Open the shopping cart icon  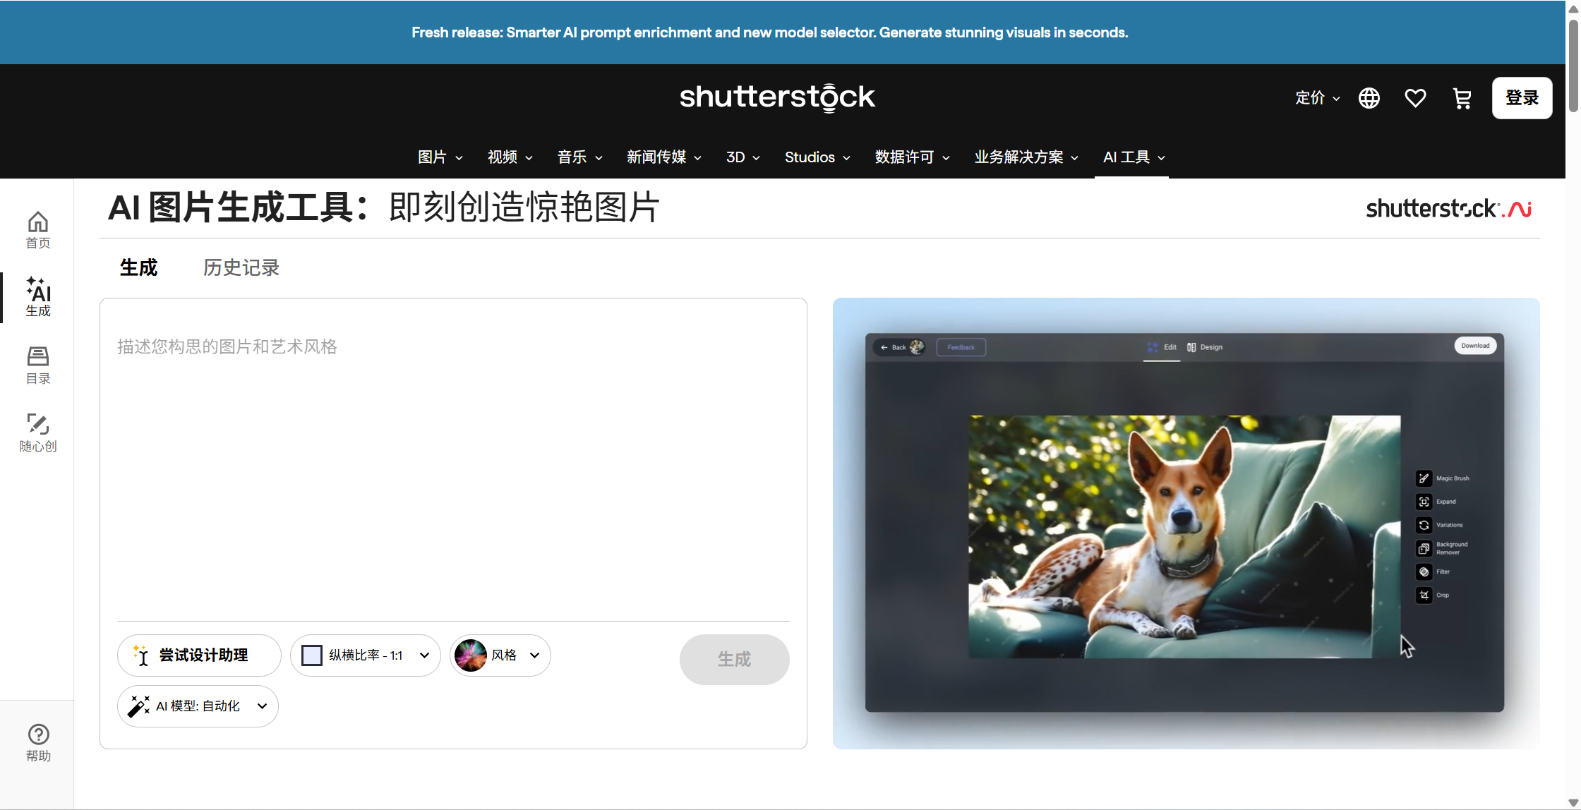tap(1462, 98)
